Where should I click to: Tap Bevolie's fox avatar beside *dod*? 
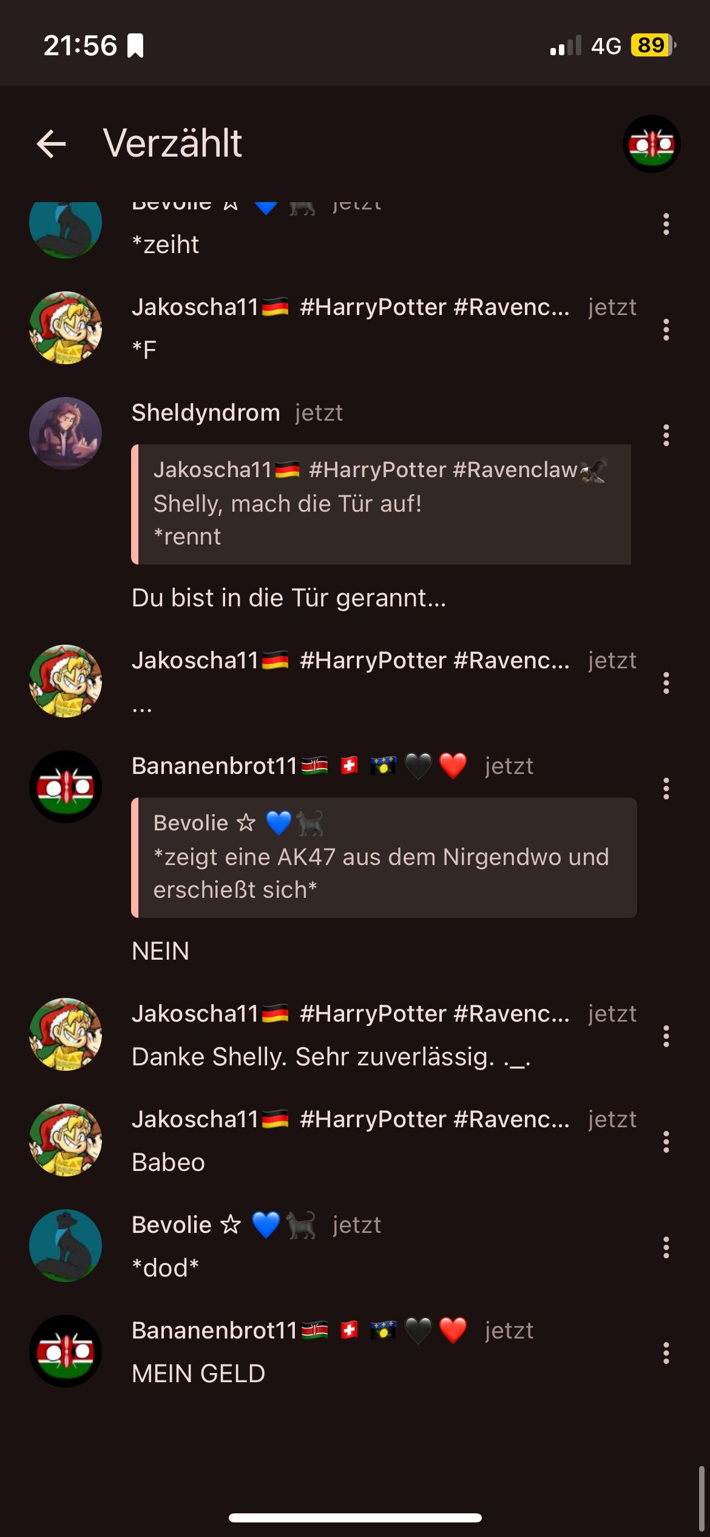coord(66,1246)
